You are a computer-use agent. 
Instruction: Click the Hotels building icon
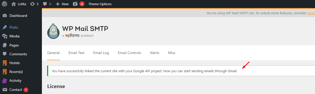click(x=5, y=63)
